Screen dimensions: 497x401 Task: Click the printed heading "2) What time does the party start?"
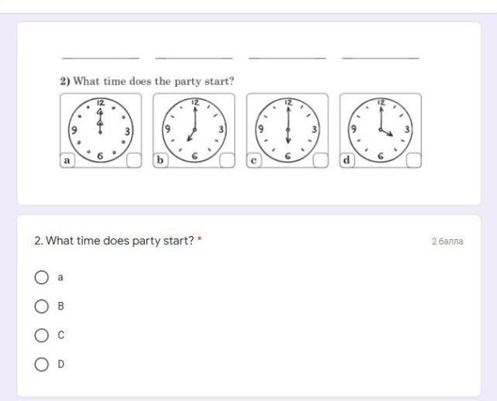pyautogui.click(x=147, y=81)
